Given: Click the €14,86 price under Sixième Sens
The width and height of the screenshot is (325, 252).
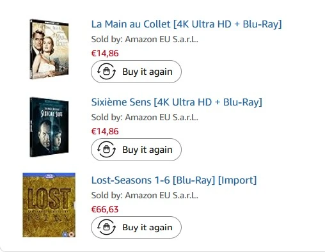Looking at the screenshot, I should point(105,131).
